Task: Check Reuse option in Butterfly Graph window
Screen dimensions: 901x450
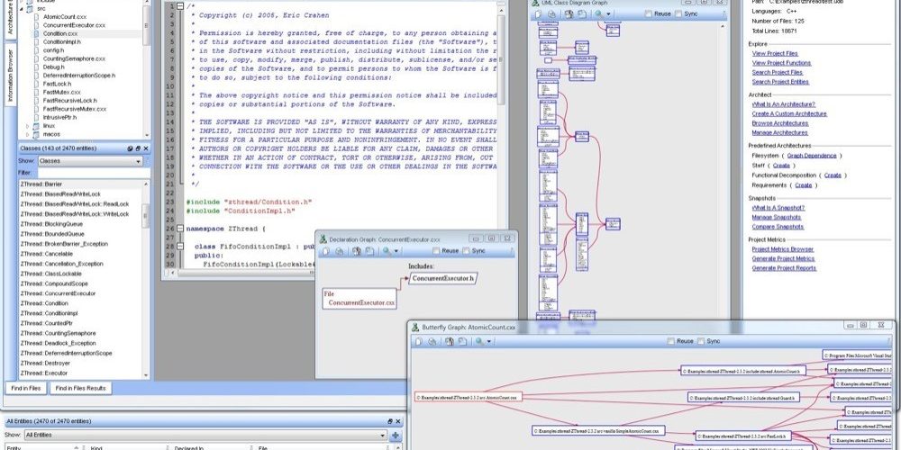Action: click(670, 341)
